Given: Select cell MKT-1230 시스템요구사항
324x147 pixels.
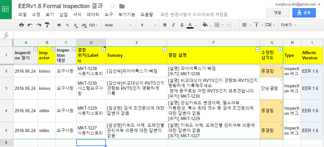Looking at the screenshot, I should (x=91, y=88).
